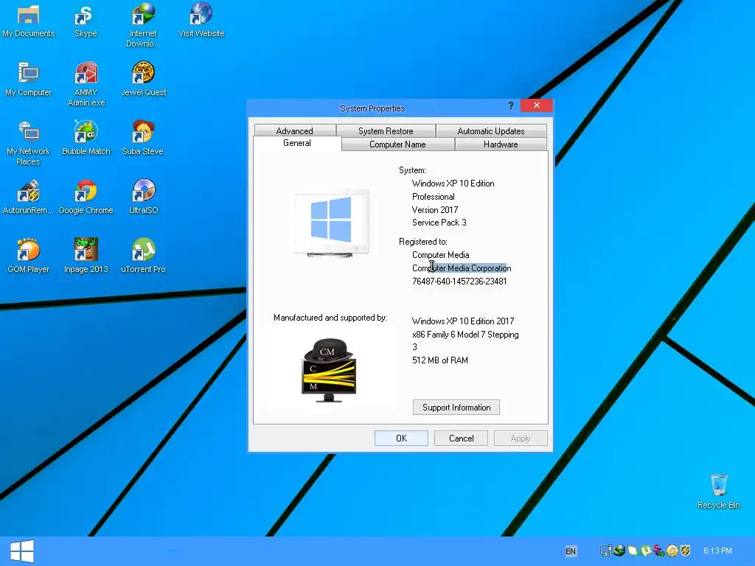Screen dimensions: 755x566
Task: Click the product ID 76487-640-1457236-23481
Action: [459, 281]
